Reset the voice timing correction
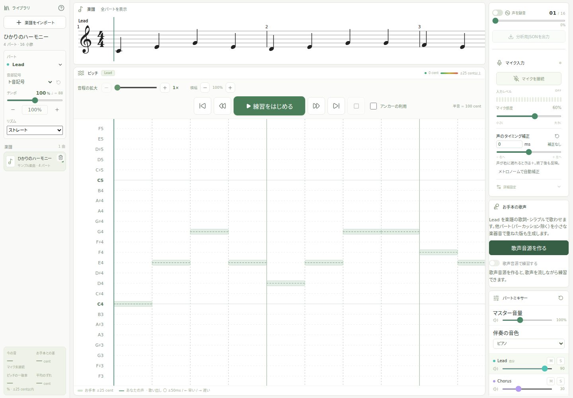Screen dimensions: 573x398 557,136
